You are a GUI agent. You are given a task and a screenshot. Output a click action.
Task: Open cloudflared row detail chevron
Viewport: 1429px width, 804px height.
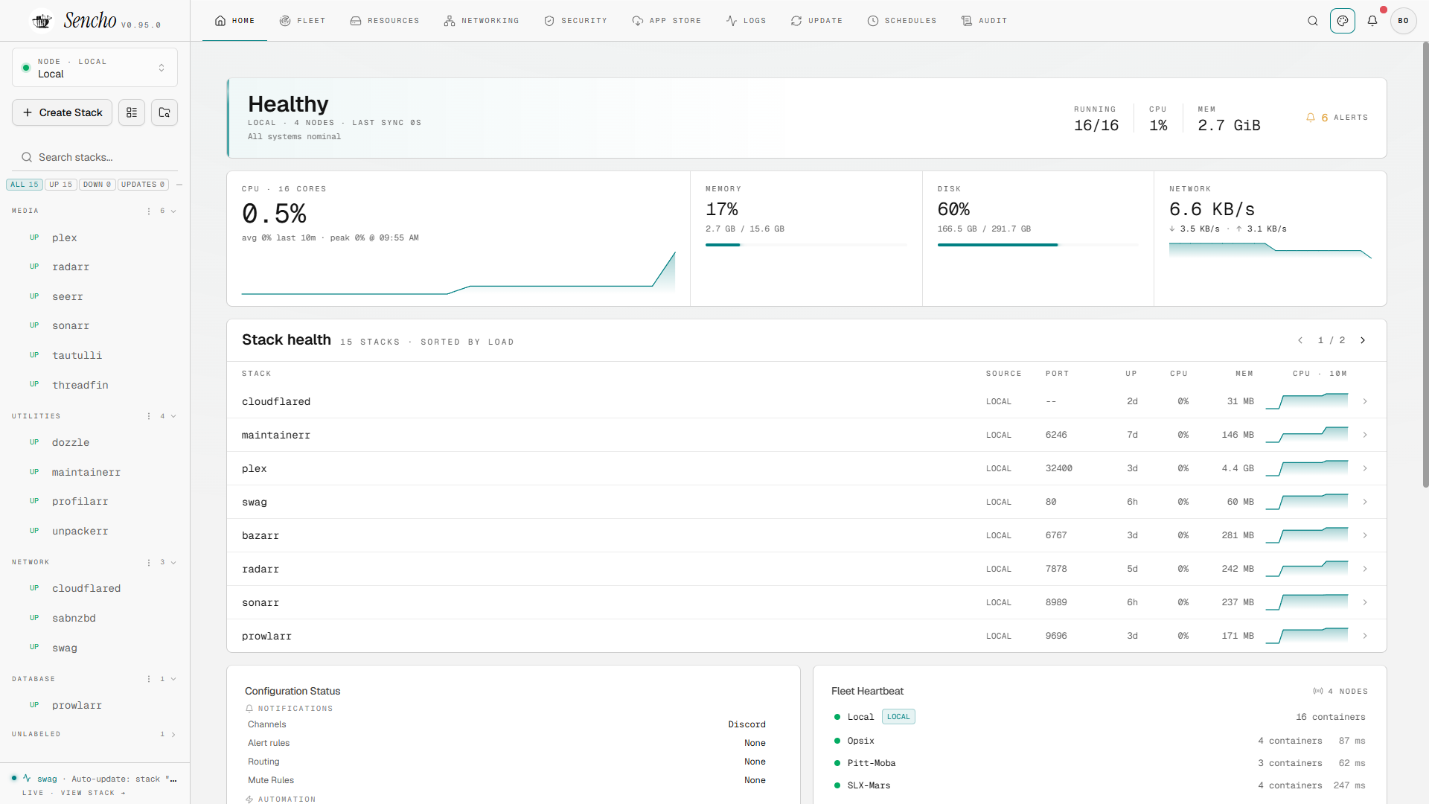pos(1365,401)
